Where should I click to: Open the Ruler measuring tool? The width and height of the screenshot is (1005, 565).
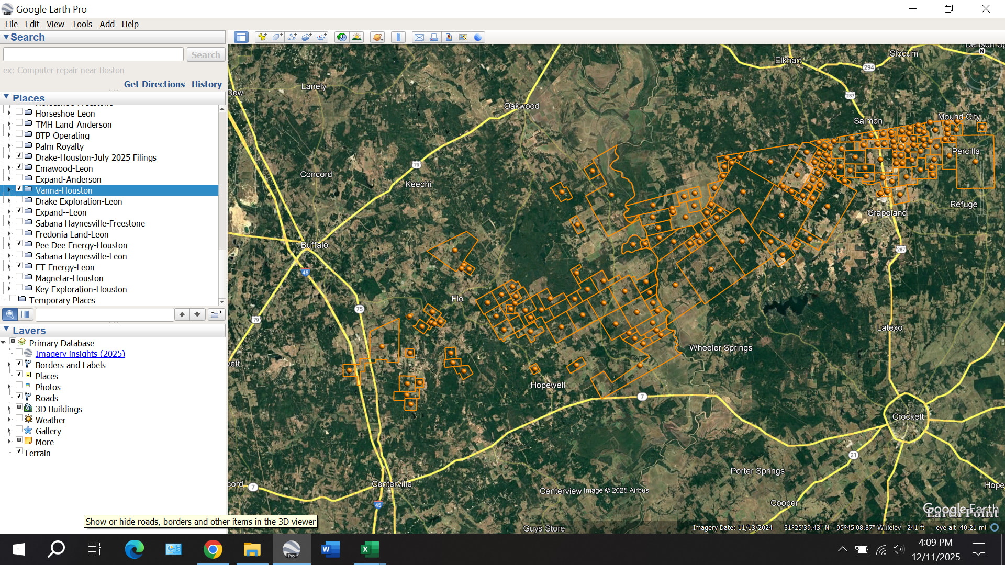click(398, 37)
